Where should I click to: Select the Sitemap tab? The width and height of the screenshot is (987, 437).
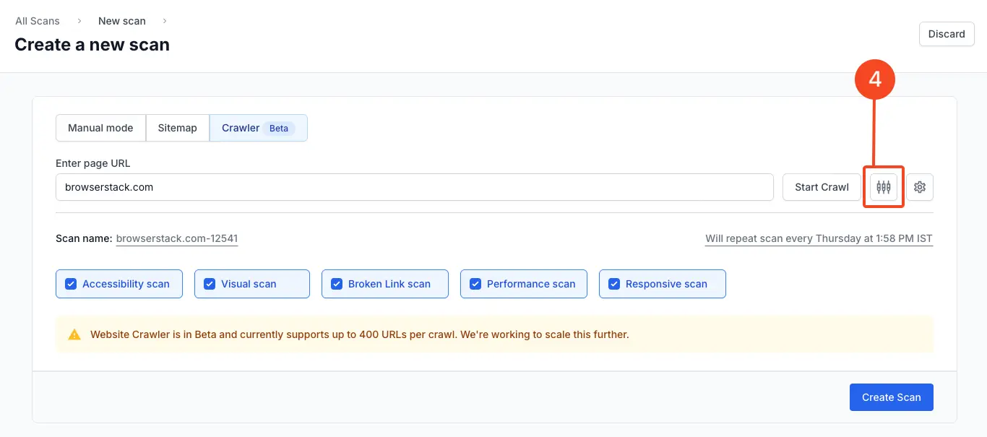tap(177, 128)
